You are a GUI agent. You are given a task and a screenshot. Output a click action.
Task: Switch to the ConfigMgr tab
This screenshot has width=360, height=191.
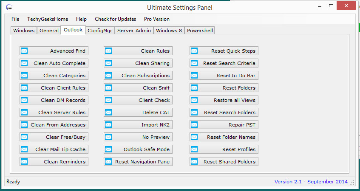pos(100,31)
